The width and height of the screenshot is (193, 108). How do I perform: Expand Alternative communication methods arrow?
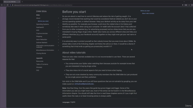[59, 46]
